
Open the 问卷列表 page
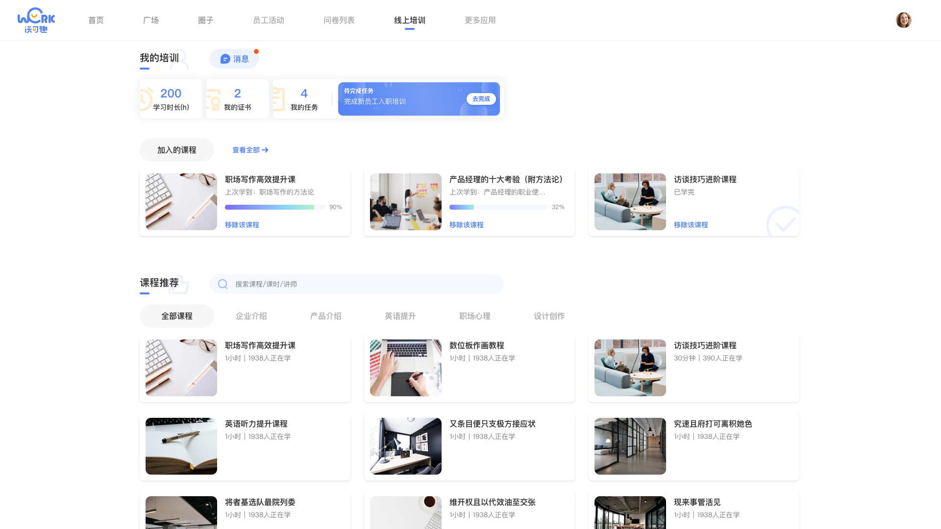(x=339, y=20)
